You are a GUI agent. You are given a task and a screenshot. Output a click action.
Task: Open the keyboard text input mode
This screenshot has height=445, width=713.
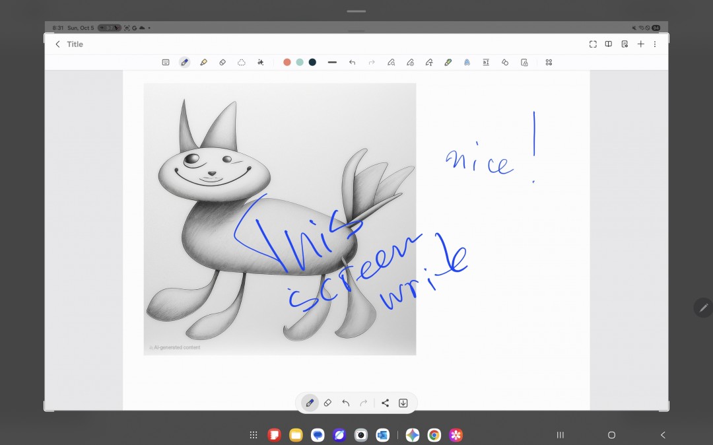(166, 62)
